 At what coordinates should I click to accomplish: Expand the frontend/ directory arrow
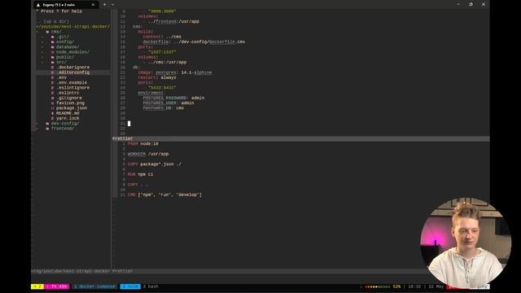(37, 129)
